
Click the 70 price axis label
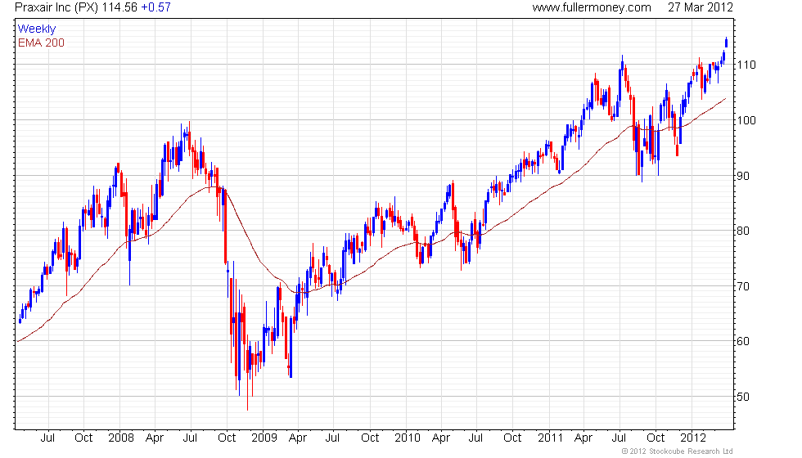pos(743,286)
